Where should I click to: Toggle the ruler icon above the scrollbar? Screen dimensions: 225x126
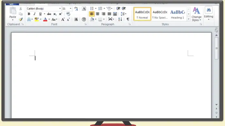point(216,31)
